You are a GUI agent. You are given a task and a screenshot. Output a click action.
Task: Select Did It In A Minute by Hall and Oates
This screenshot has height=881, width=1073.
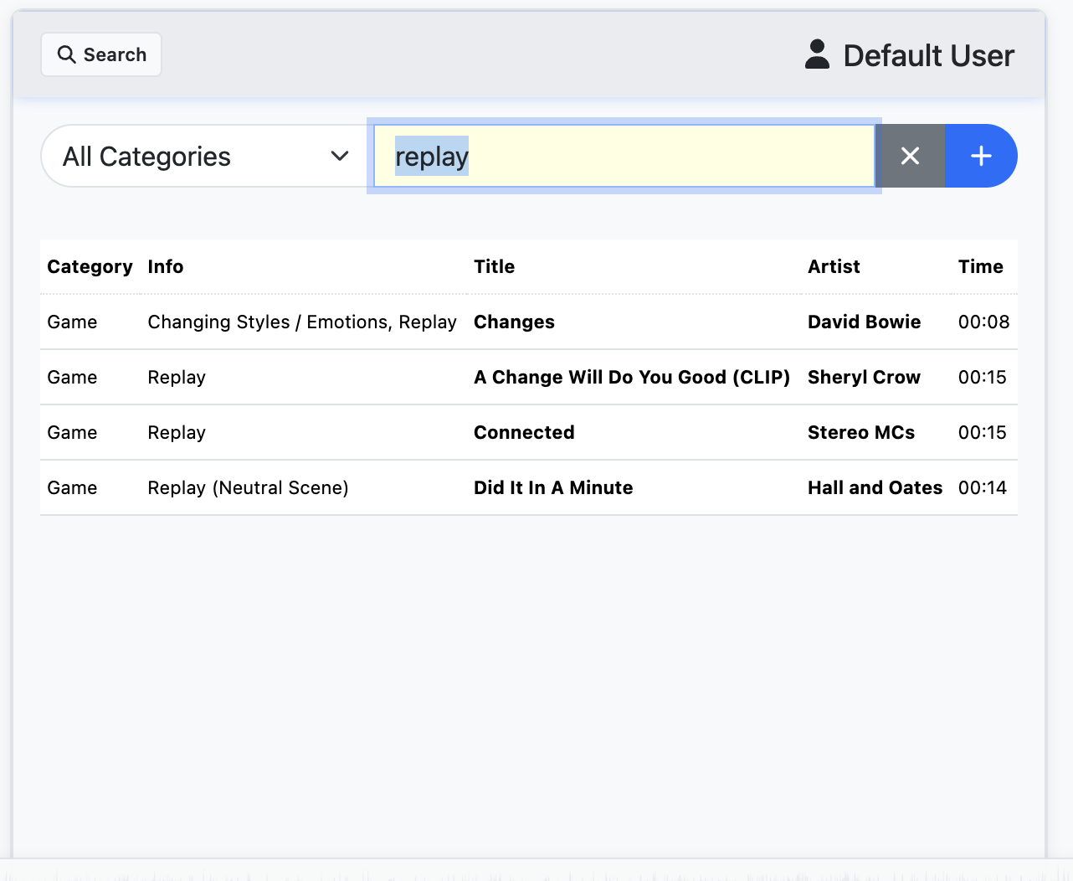click(x=553, y=487)
